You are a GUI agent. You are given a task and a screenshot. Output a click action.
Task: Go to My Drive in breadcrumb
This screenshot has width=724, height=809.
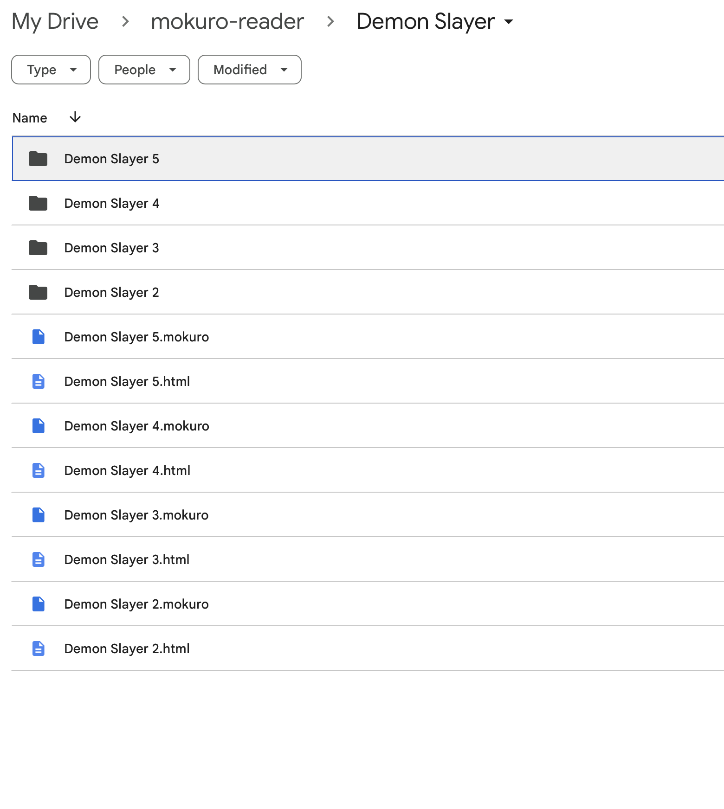(55, 21)
